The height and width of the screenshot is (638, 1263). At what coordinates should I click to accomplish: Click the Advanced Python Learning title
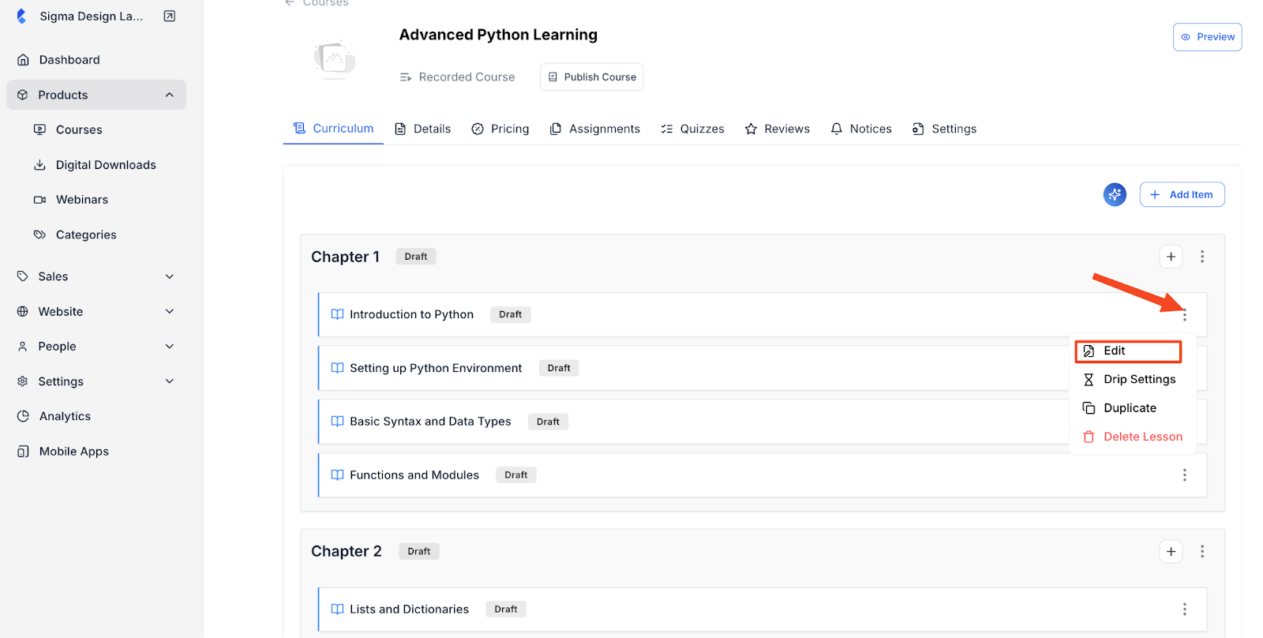(x=498, y=35)
